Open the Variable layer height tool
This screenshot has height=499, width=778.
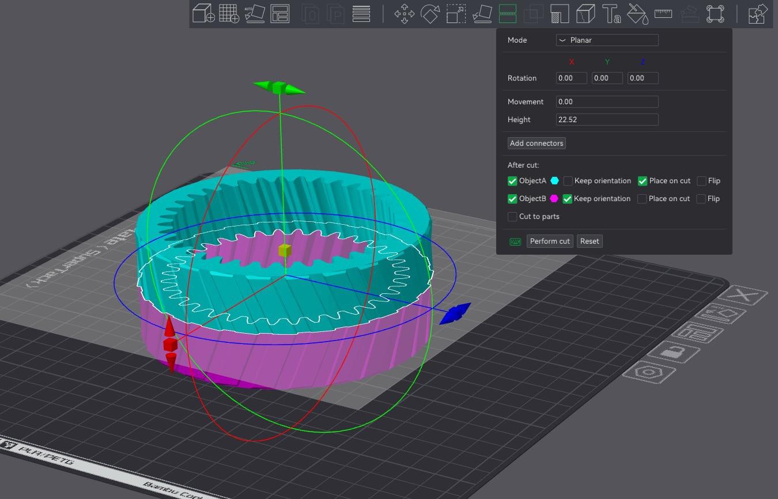(x=361, y=13)
